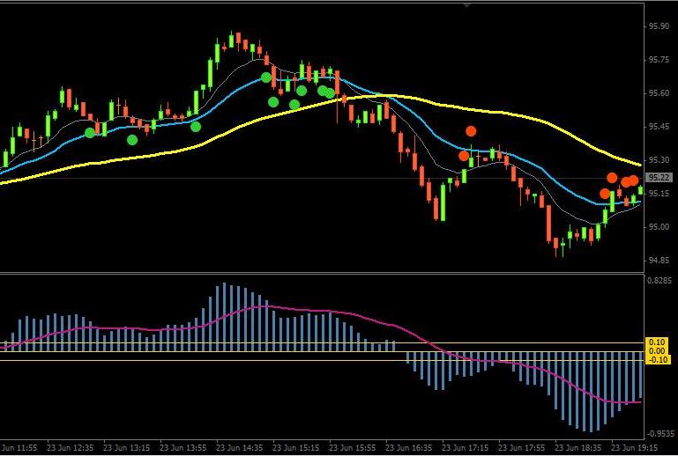The width and height of the screenshot is (678, 456).
Task: Click the deepest negative histogram bar
Action: pyautogui.click(x=591, y=392)
